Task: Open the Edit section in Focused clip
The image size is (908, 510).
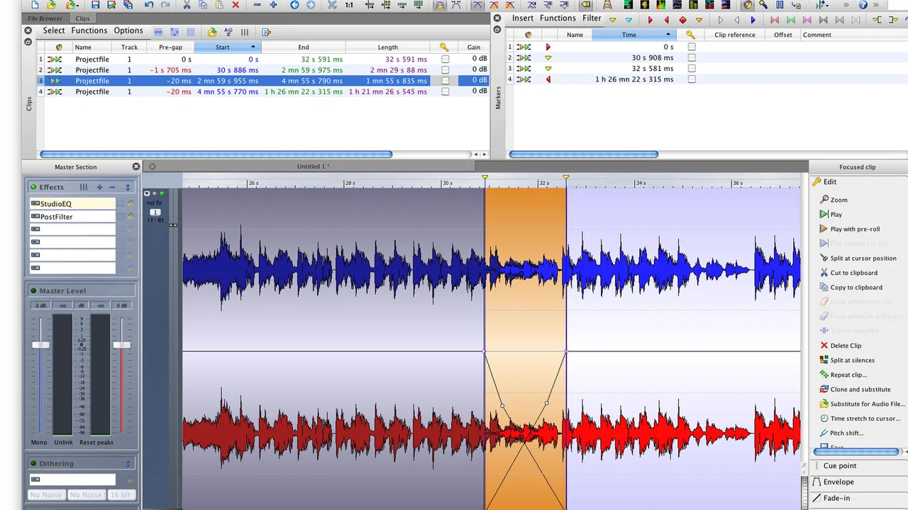Action: point(830,182)
